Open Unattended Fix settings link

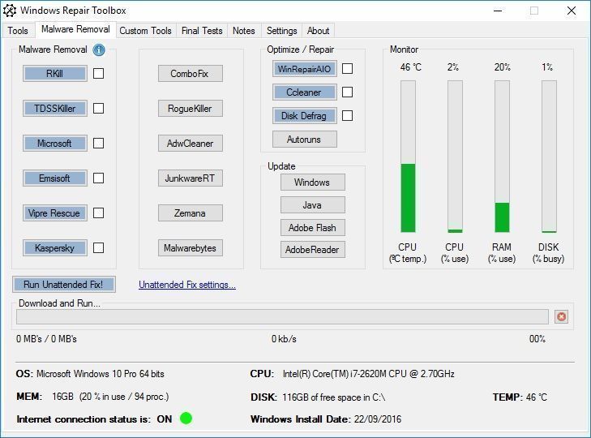tap(187, 285)
